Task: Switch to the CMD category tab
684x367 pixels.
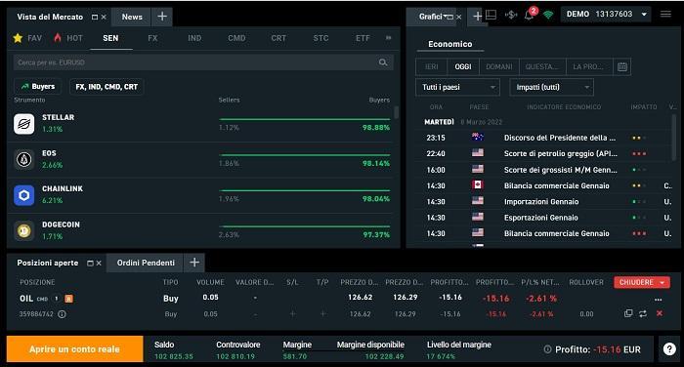Action: 236,38
